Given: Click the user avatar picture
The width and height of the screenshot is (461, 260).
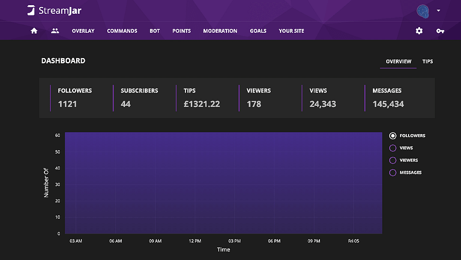Looking at the screenshot, I should pyautogui.click(x=423, y=11).
